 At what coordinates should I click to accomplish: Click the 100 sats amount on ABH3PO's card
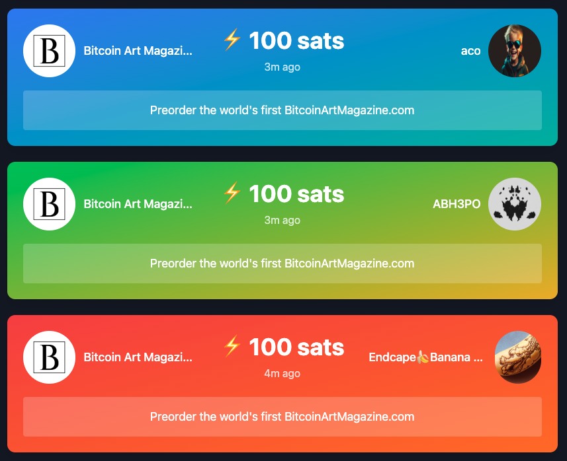296,194
